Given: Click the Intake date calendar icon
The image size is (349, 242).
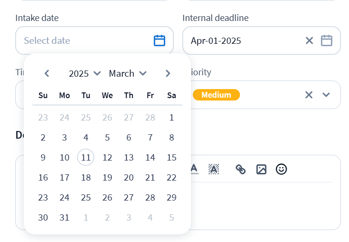Looking at the screenshot, I should click(x=160, y=40).
